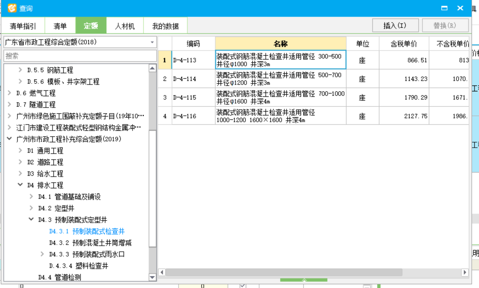Collapse 广州市市政工程补充综合定额(2019) node

[9, 139]
